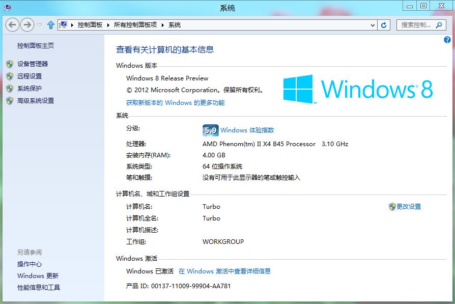Click the WORKGROUP workgroup value

tap(223, 241)
